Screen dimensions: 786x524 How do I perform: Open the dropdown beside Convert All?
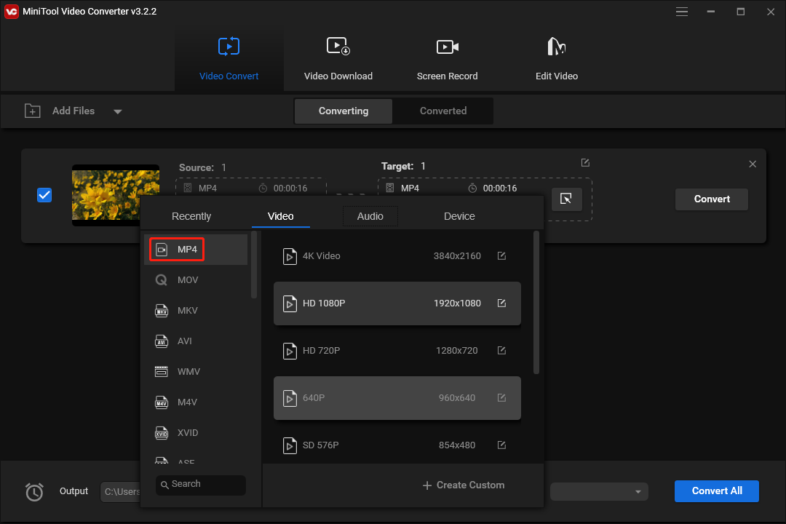click(x=599, y=491)
